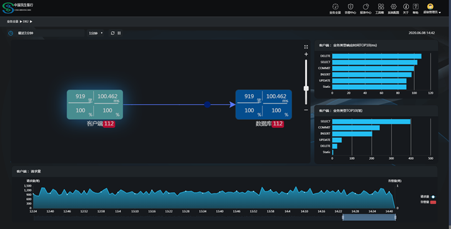The width and height of the screenshot is (451, 229).
Task: Toggle the 告警量 legend series
Action: click(429, 202)
